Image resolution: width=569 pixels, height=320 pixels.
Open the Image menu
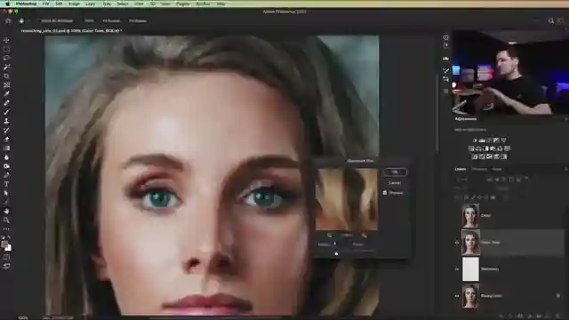click(x=74, y=4)
